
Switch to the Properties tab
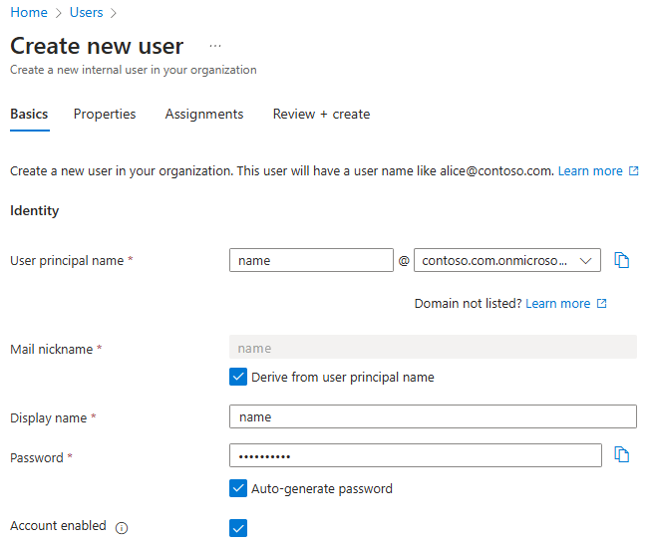(x=105, y=115)
